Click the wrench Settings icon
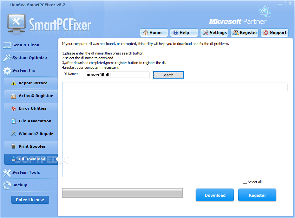This screenshot has height=218, width=295. coord(206,33)
